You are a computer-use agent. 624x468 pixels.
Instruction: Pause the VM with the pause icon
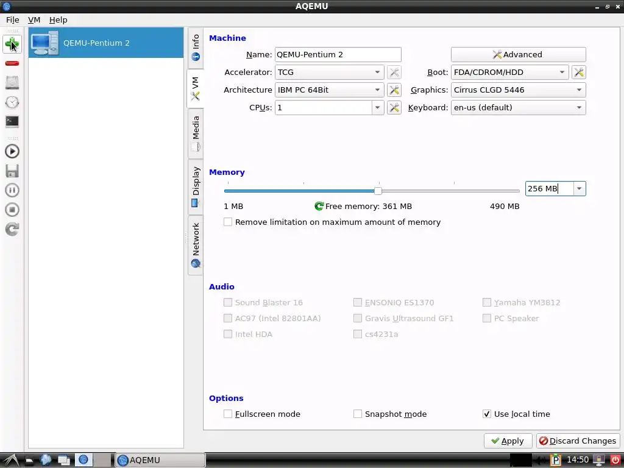12,190
